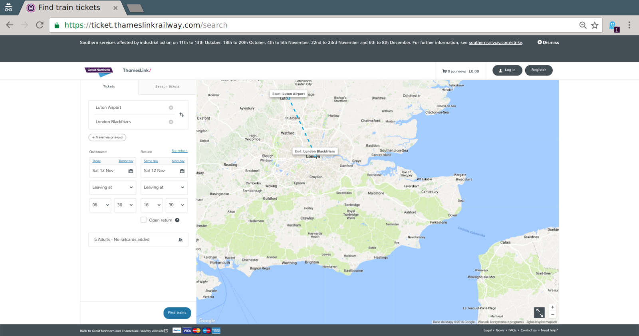
Task: Bookmark this page with the star
Action: click(595, 25)
